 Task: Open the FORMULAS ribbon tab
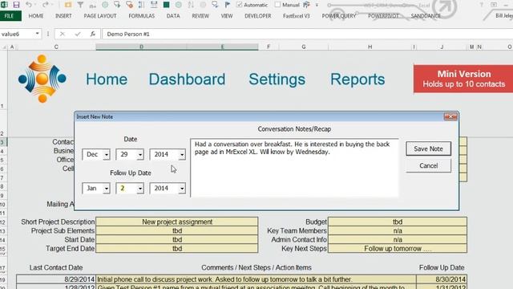click(x=142, y=16)
